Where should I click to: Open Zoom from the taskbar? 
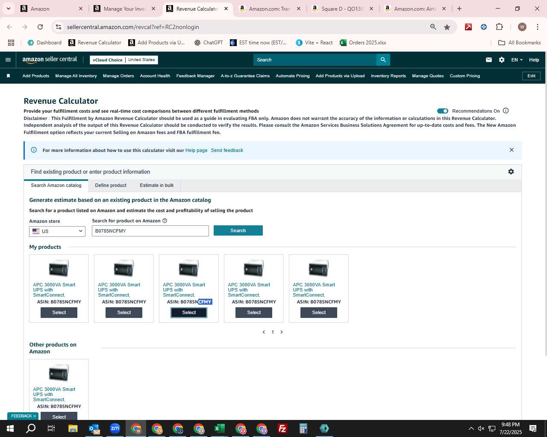point(115,428)
